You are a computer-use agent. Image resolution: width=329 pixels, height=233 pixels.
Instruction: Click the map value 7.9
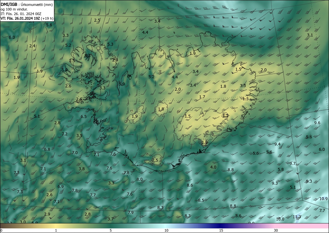[x=131, y=213]
